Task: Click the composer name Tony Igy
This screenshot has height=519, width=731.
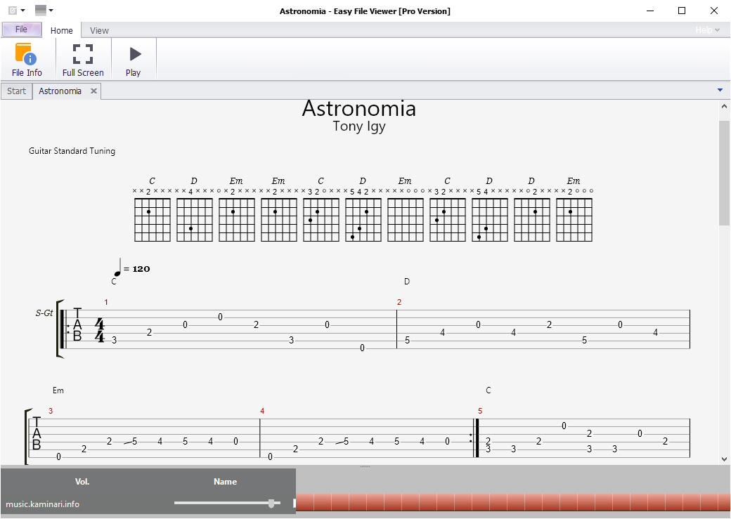Action: click(359, 126)
